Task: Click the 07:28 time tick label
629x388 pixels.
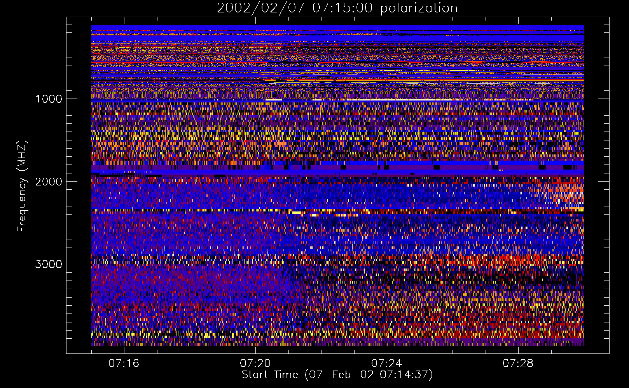Action: (518, 364)
